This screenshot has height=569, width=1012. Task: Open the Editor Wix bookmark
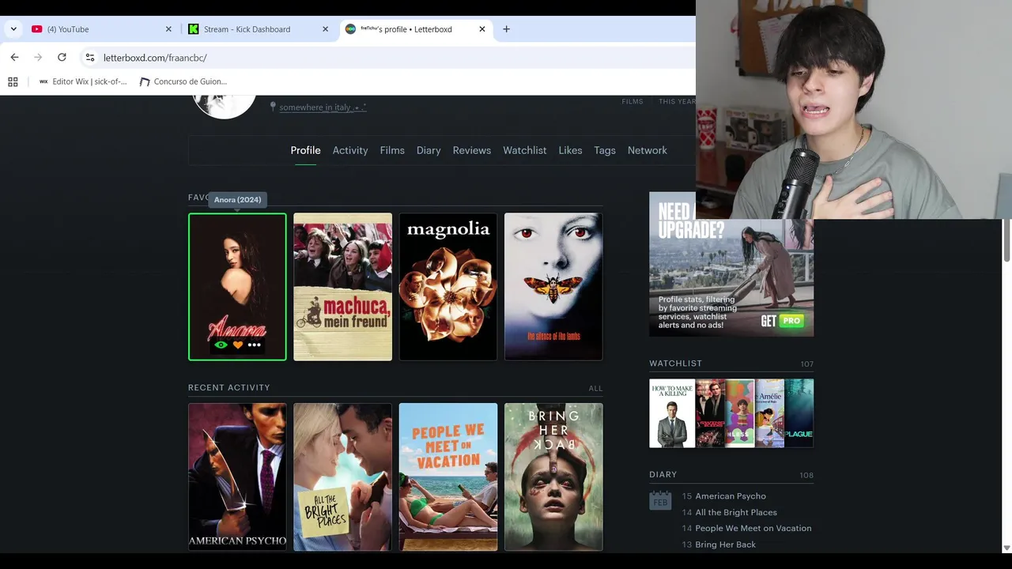[82, 81]
